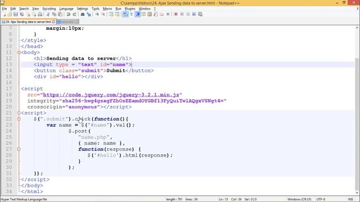Create a new file with the New toolbar icon

(4, 15)
